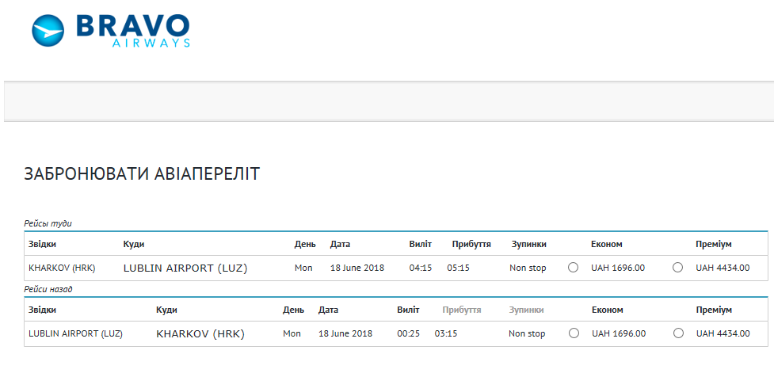Viewport: 774px width, 373px height.
Task: Click the UAH 4434.00 price in outbound row
Action: [x=723, y=268]
